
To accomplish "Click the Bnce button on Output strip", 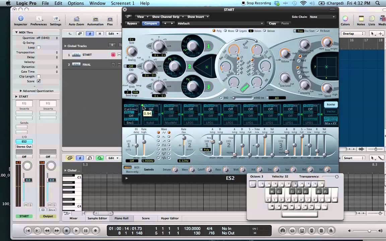I will click(x=52, y=210).
